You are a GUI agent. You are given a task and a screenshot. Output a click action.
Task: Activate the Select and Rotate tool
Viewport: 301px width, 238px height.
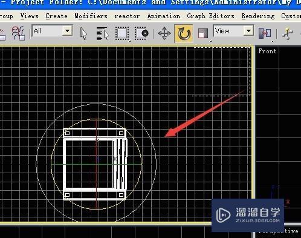click(184, 33)
